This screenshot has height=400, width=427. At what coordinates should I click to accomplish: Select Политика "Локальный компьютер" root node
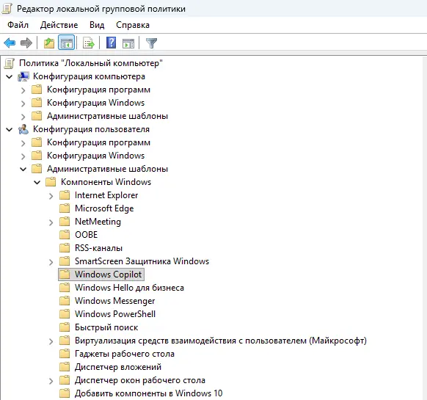pyautogui.click(x=91, y=63)
